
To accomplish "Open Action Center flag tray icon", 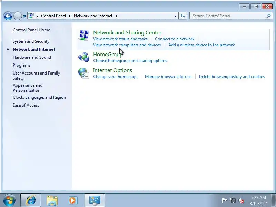I will (x=224, y=200).
